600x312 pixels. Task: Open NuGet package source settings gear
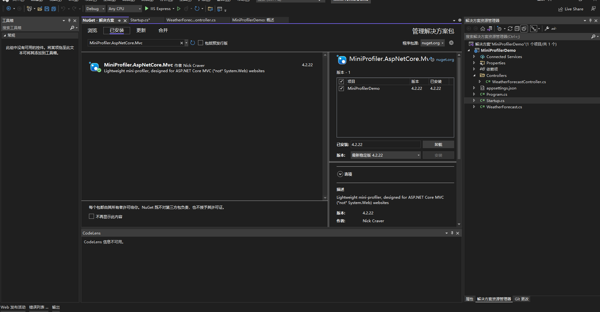coord(451,43)
